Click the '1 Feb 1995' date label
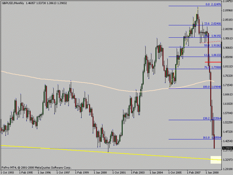233x175 pixels. pyautogui.click(x=26, y=173)
